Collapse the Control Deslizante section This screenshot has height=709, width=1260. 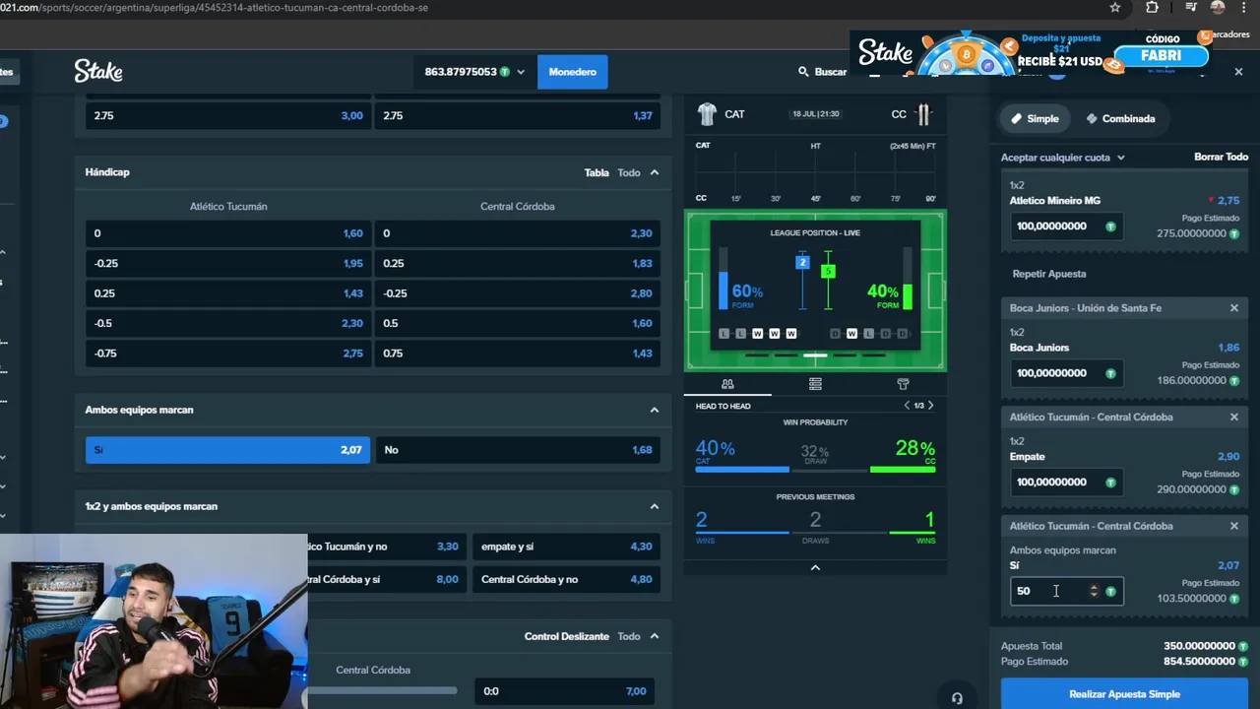pyautogui.click(x=654, y=636)
